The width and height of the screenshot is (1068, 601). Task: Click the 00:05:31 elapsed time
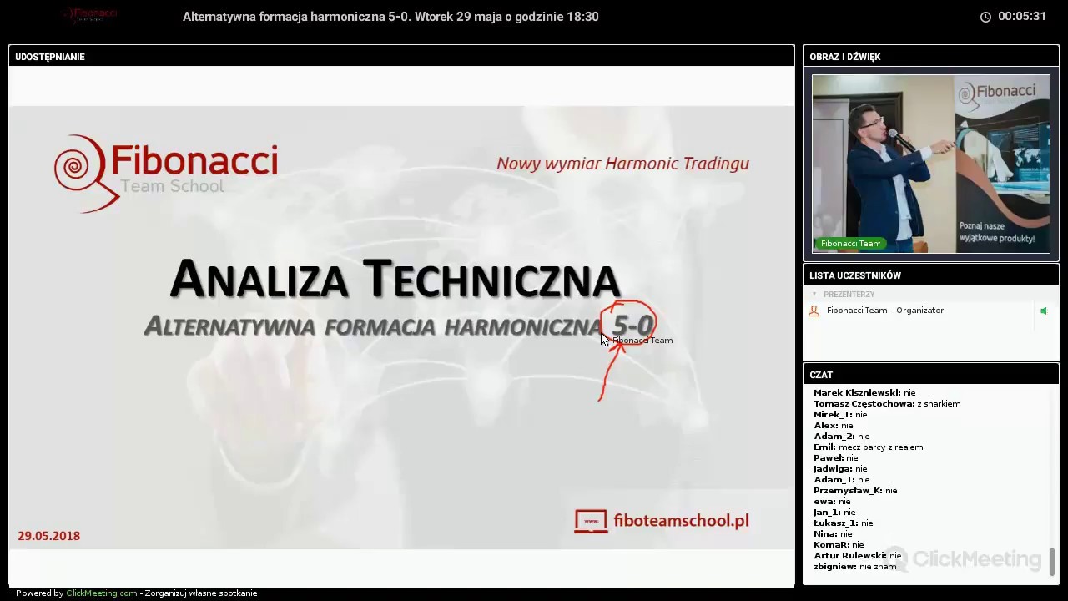1022,17
